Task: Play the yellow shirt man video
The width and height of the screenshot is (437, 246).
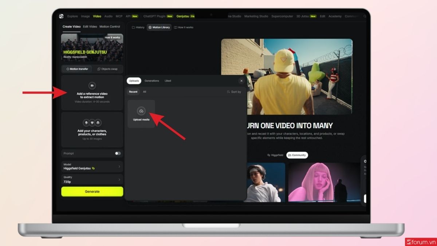Action: pos(287,77)
